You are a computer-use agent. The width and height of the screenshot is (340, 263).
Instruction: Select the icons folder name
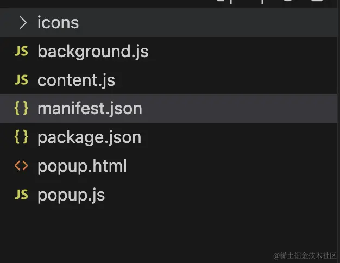58,23
